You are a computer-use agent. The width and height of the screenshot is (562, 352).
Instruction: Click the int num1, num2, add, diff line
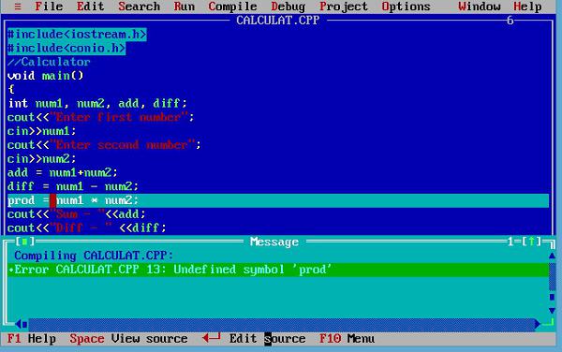pyautogui.click(x=97, y=104)
